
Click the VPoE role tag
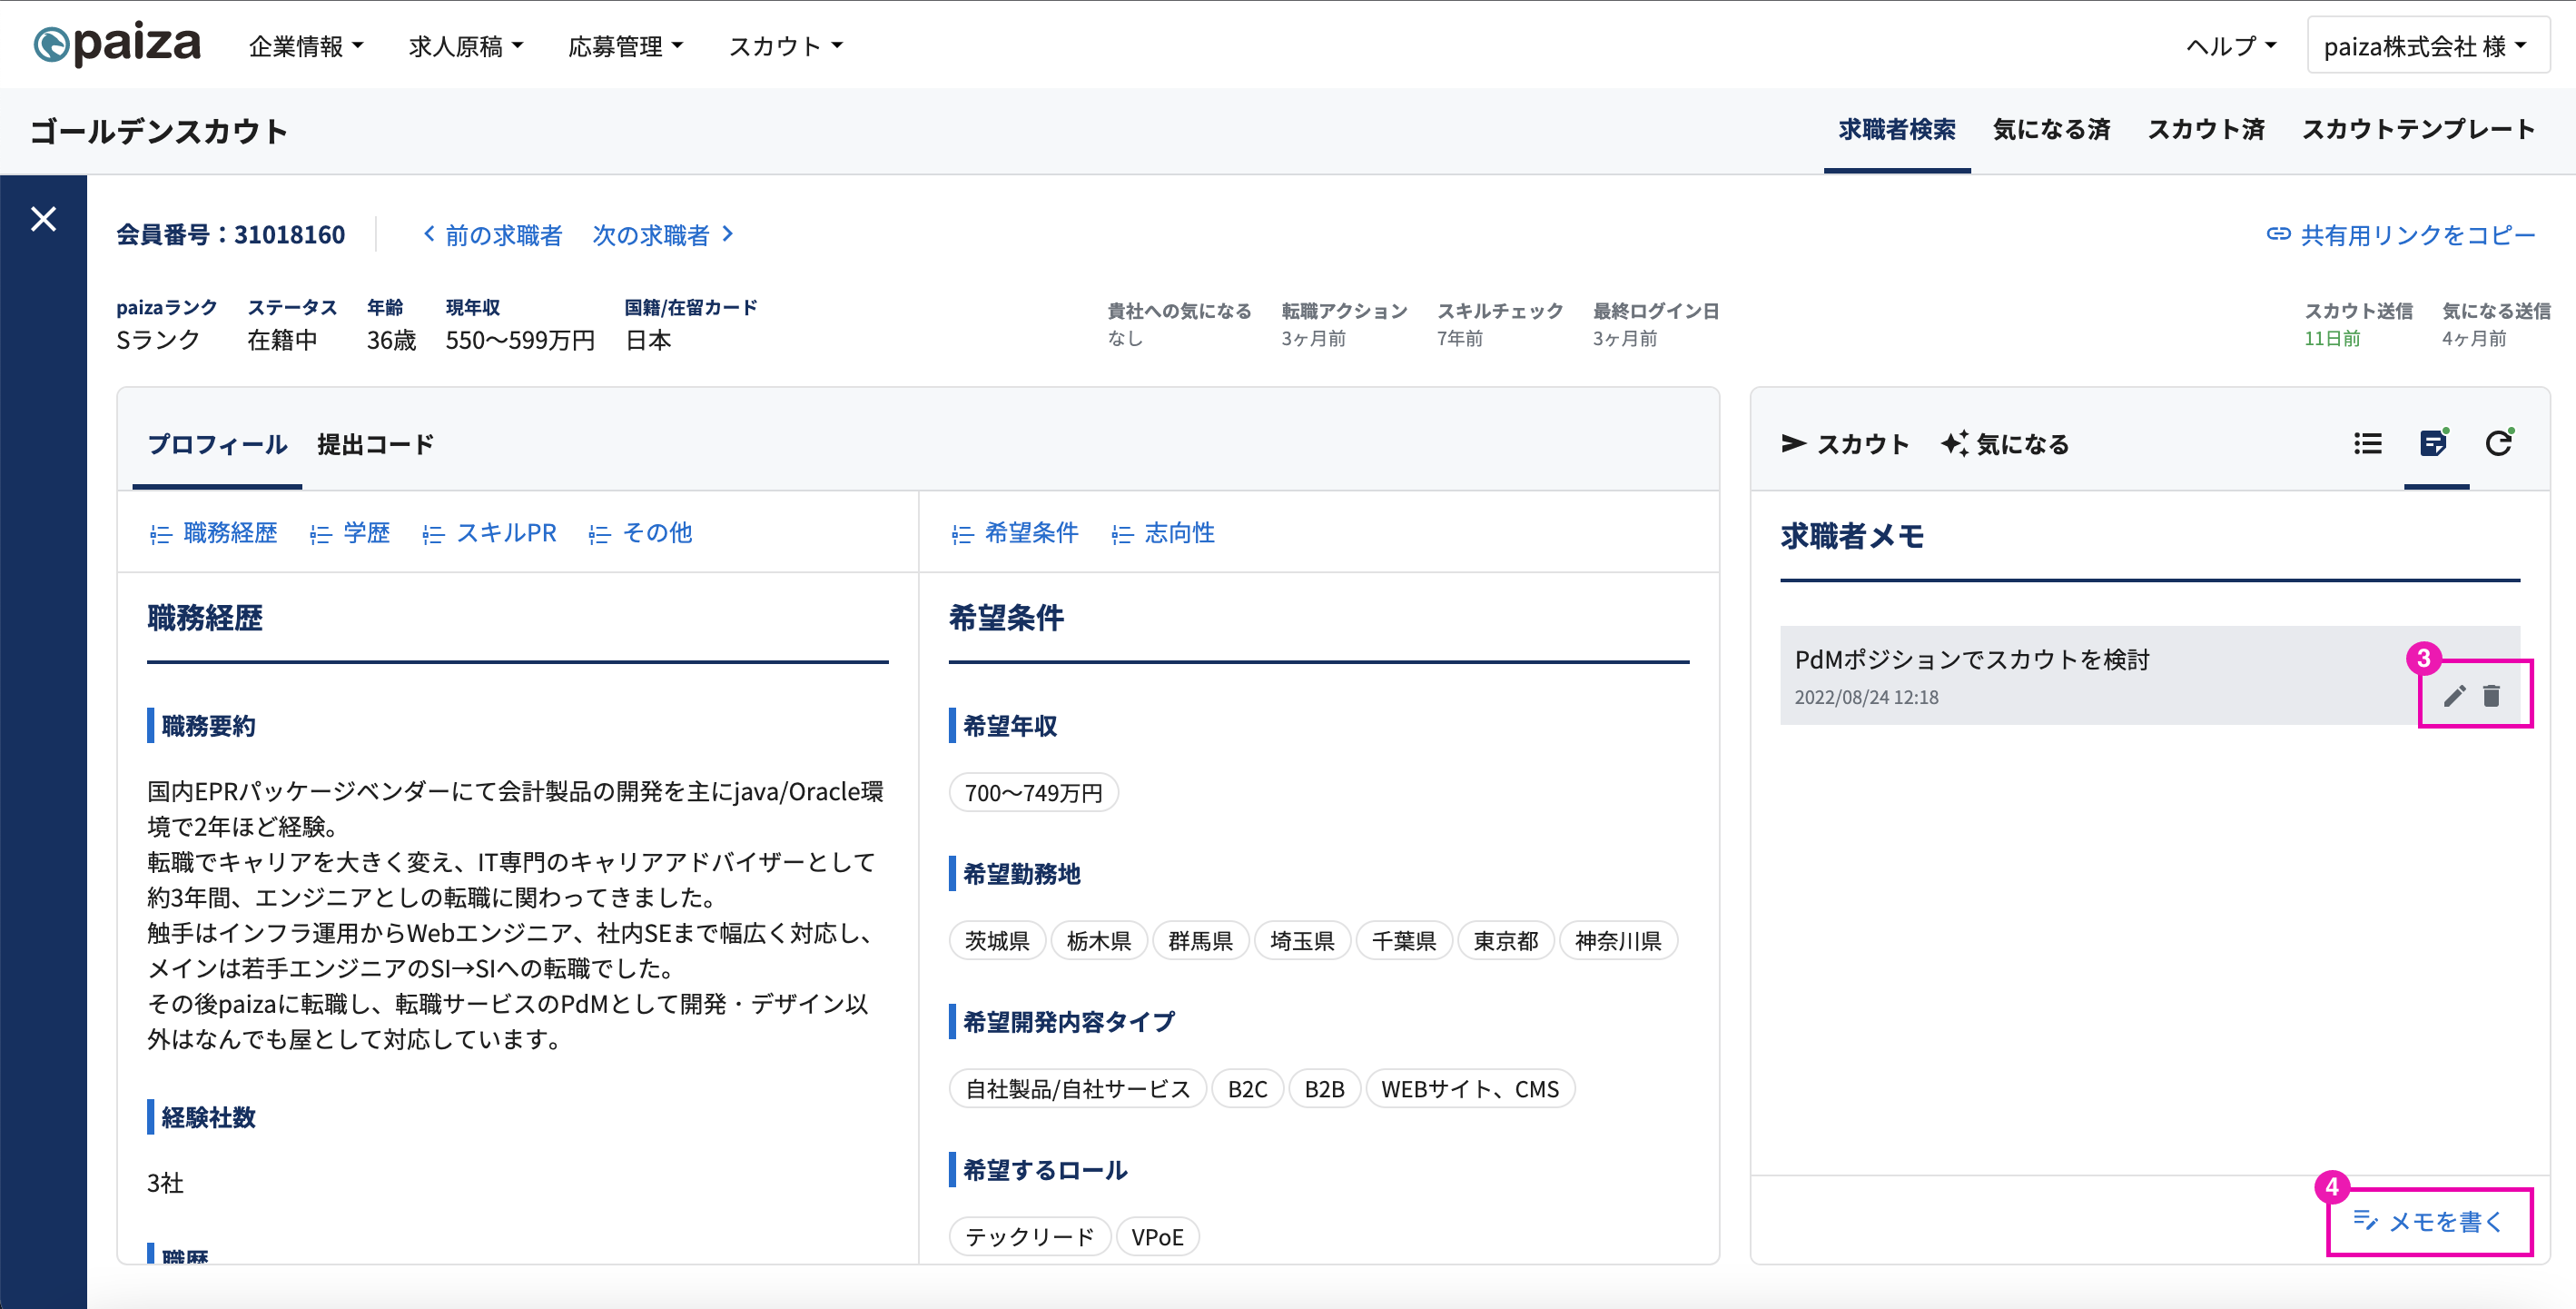pos(1157,1237)
